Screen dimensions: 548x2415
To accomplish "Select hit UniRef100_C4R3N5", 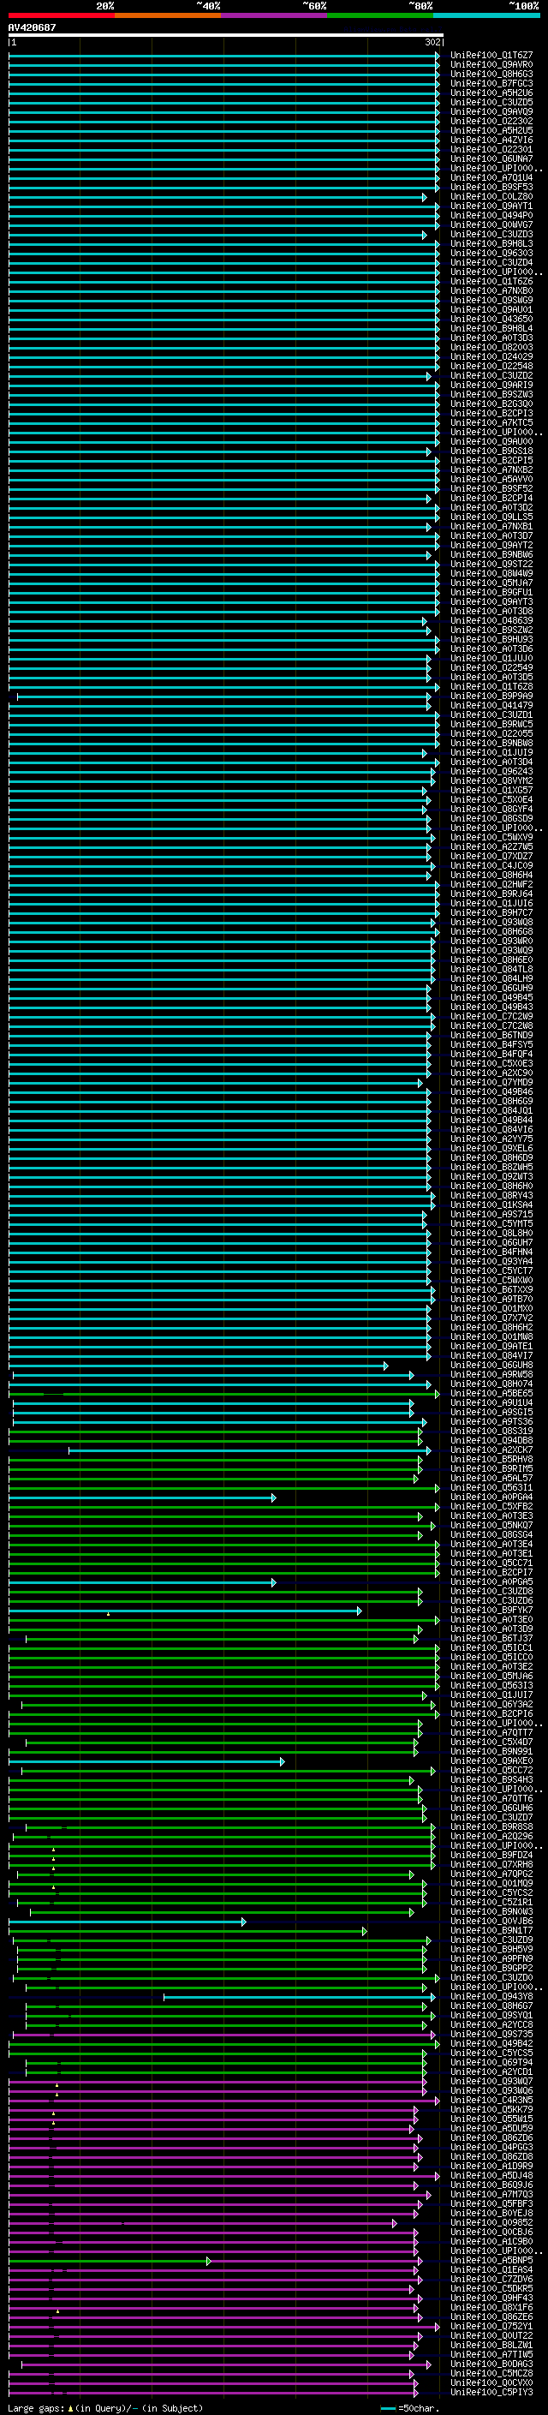I will [491, 2100].
